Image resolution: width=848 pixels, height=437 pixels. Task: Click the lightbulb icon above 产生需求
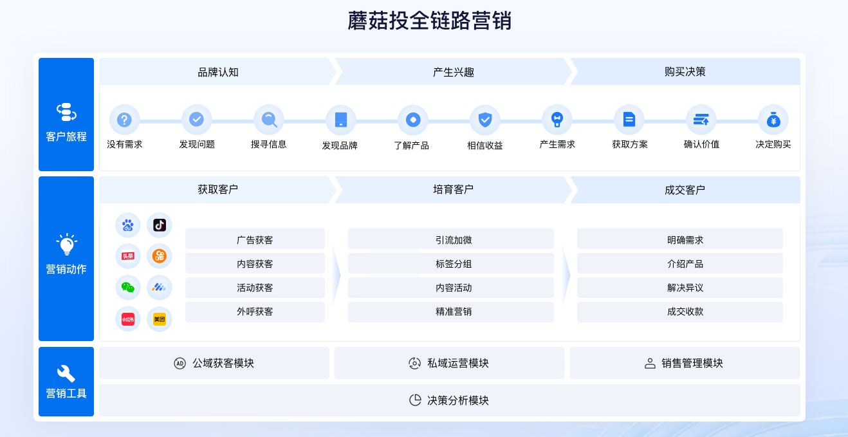coord(557,120)
